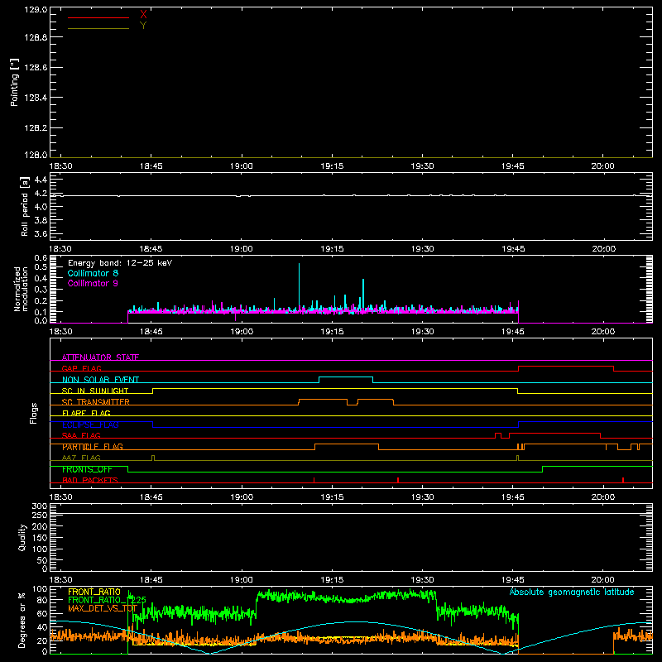This screenshot has height=662, width=662.
Task: Click the yellow FRONT_RATIO legend entry
Action: (x=94, y=592)
